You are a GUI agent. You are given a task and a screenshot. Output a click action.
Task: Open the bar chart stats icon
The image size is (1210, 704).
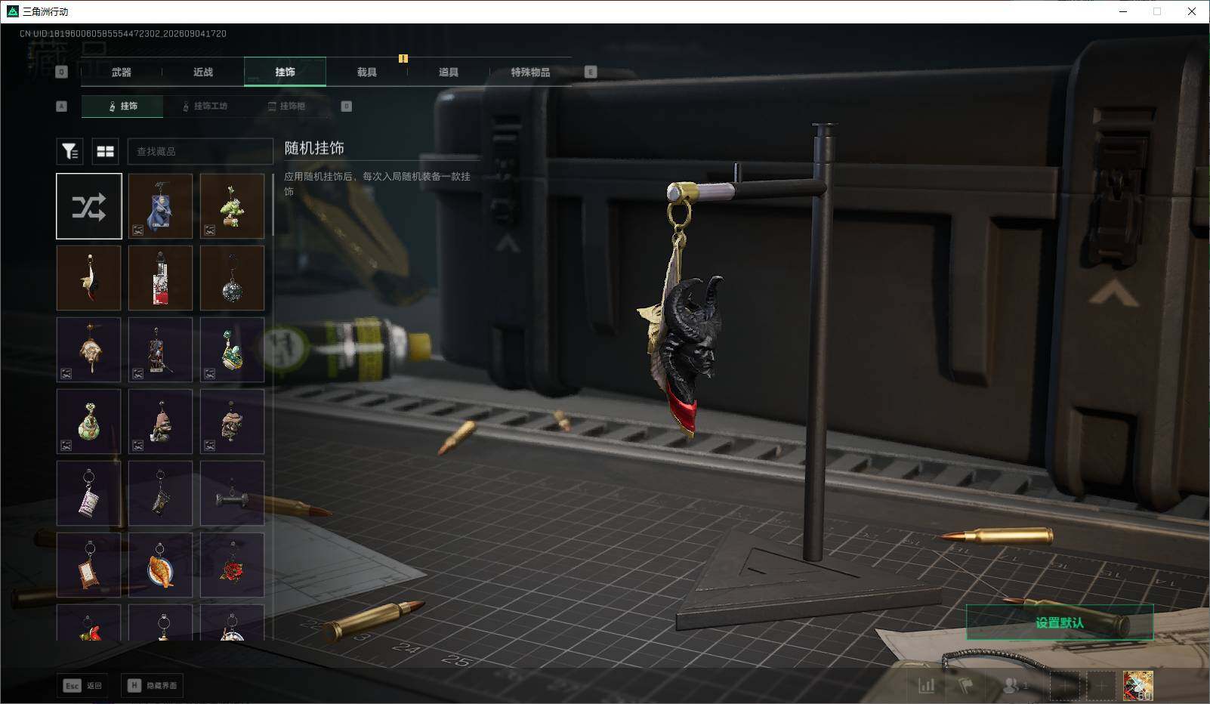click(926, 685)
